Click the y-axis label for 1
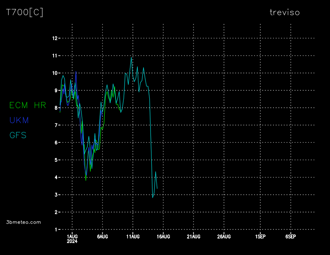Viewport: 330px width, 255px height. [x=55, y=229]
